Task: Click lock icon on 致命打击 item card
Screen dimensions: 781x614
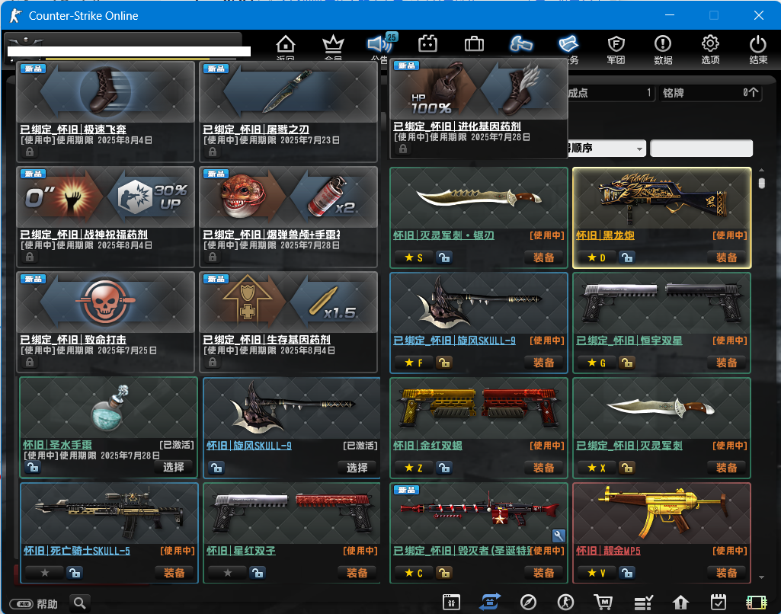Action: 30,362
